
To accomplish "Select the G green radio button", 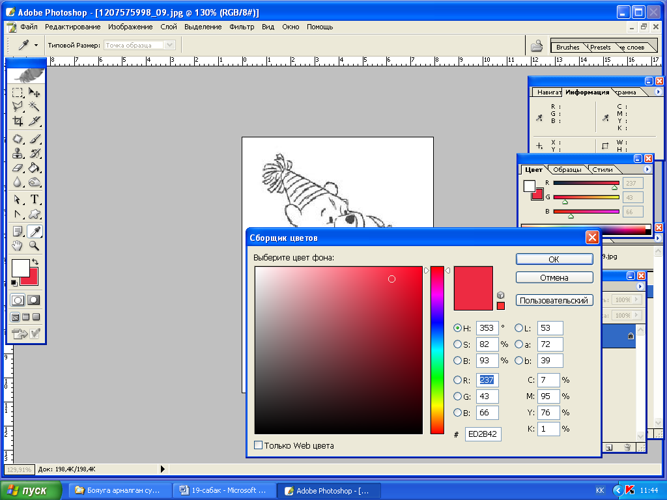I will pyautogui.click(x=458, y=396).
